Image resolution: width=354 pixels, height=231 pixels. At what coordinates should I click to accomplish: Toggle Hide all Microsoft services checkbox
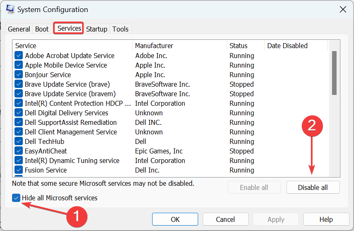pyautogui.click(x=17, y=198)
